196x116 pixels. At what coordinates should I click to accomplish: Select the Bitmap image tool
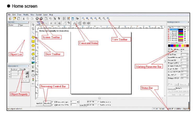[x=33, y=62]
